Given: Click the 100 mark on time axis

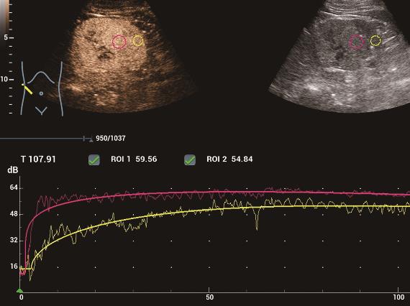Looking at the screenshot, I should (398, 297).
